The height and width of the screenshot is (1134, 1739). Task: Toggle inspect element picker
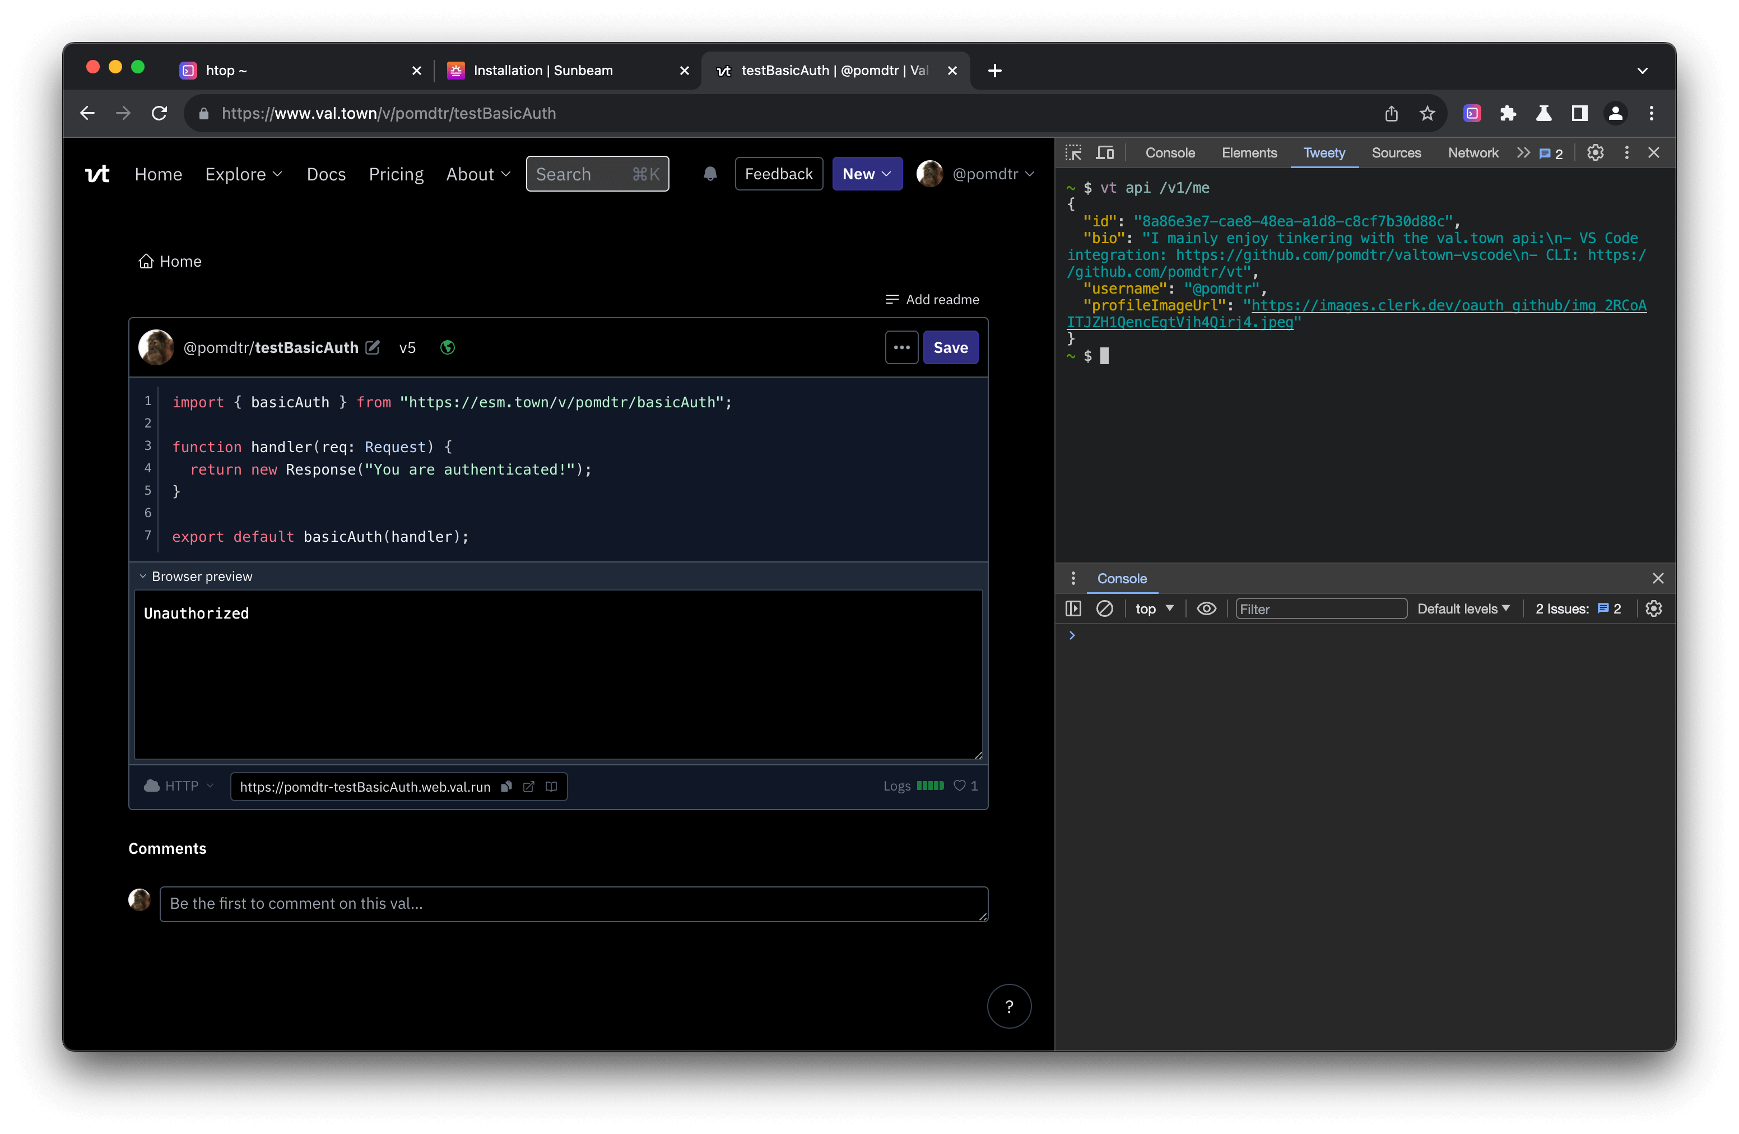click(1073, 153)
